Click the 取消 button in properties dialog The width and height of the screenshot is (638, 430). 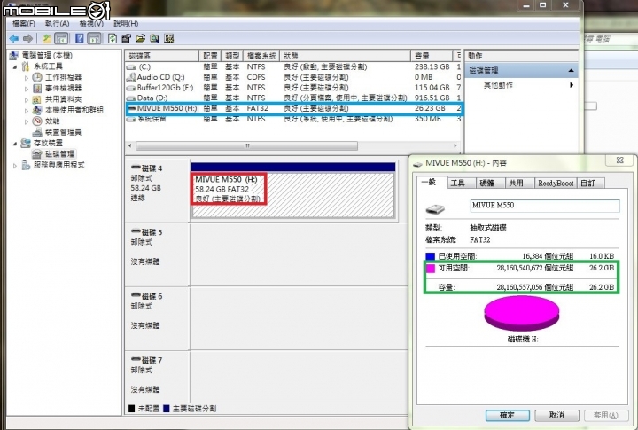pyautogui.click(x=556, y=415)
